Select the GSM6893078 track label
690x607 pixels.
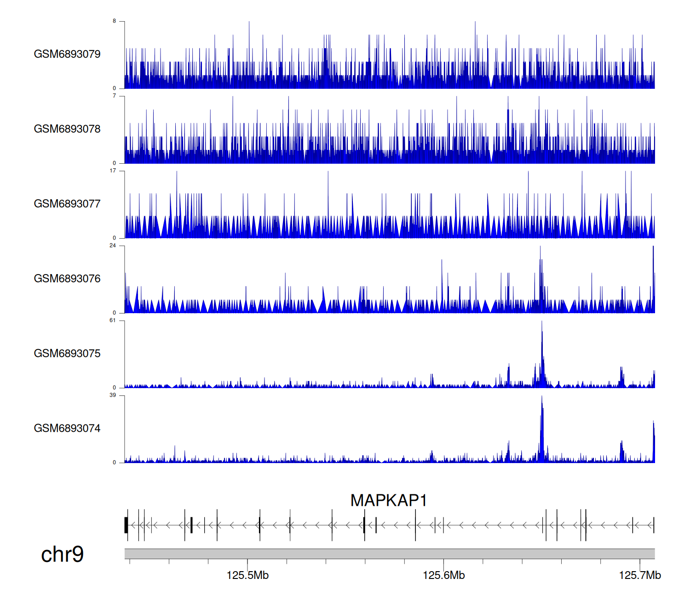click(x=67, y=129)
